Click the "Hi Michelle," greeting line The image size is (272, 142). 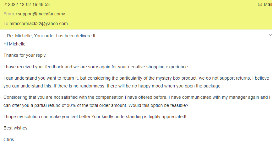tap(15, 44)
